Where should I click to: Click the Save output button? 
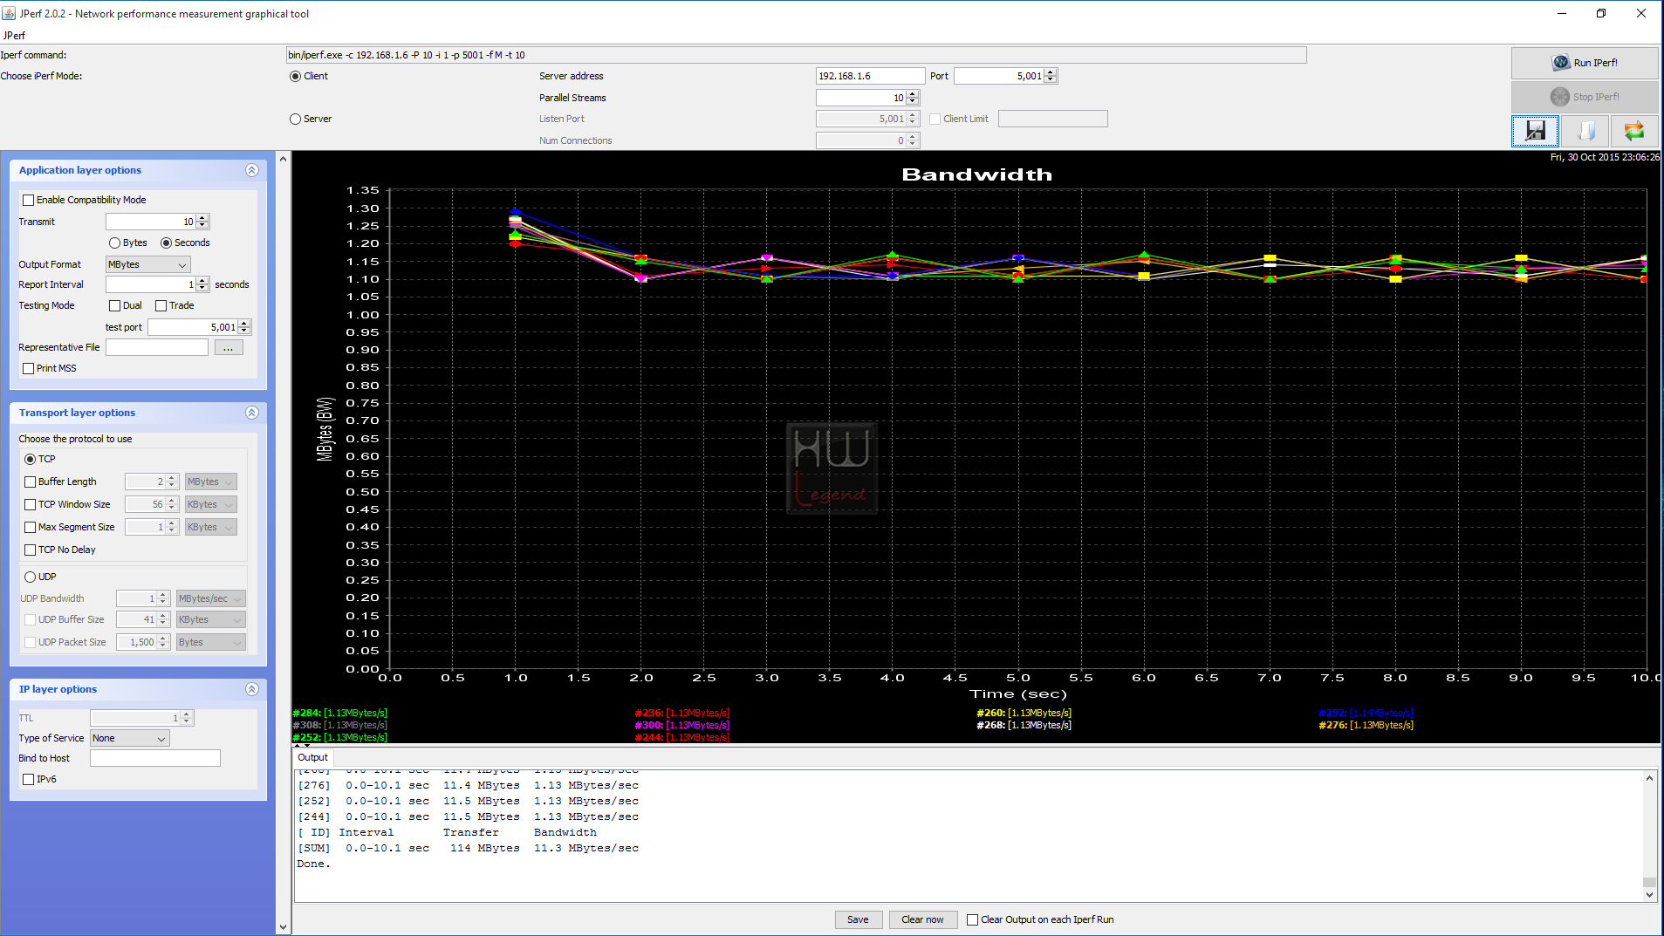pos(858,919)
